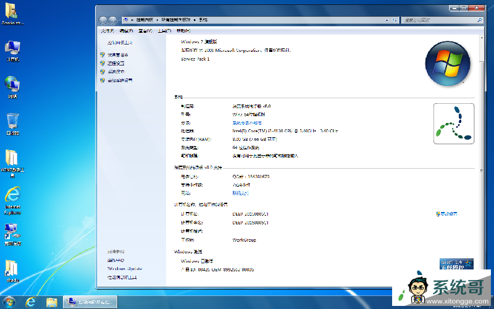Click the scrollbar up arrow in System window
Image resolution: width=494 pixels, height=309 pixels.
click(x=481, y=38)
